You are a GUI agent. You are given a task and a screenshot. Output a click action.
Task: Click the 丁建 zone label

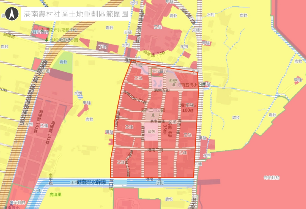102,47
